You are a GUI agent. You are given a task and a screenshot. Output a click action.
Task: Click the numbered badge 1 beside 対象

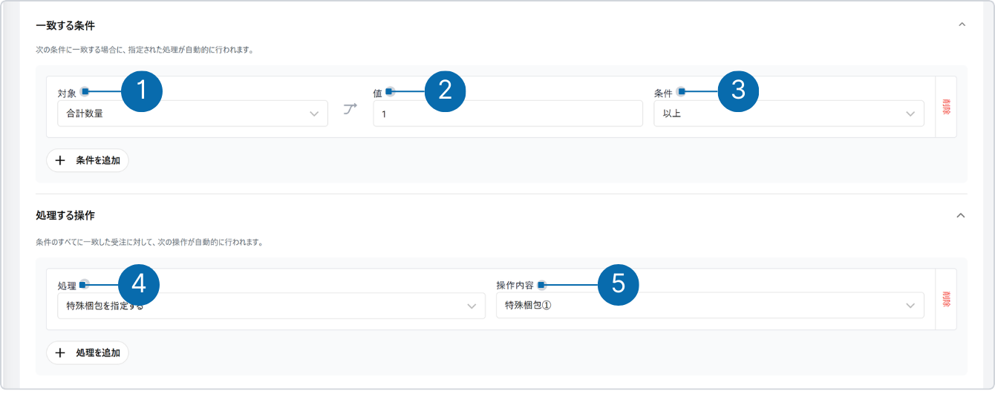[x=141, y=91]
